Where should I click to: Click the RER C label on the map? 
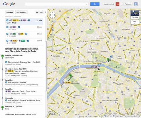[67, 83]
